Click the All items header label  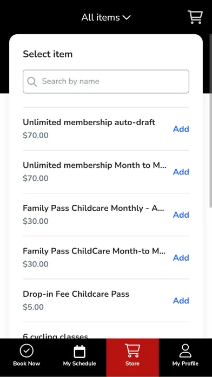click(x=101, y=17)
